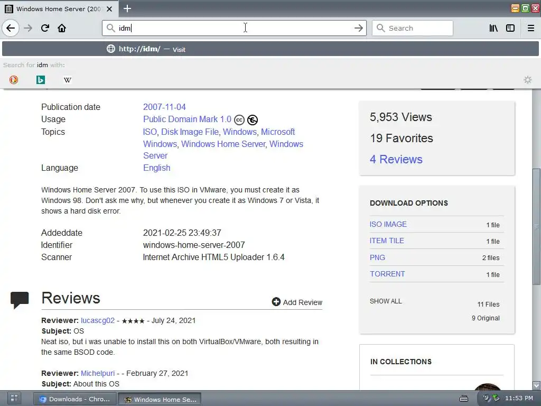Image resolution: width=541 pixels, height=406 pixels.
Task: Open the 2007-11-04 publication date link
Action: coord(164,107)
